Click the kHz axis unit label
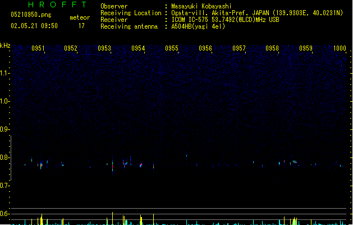 pyautogui.click(x=5, y=46)
